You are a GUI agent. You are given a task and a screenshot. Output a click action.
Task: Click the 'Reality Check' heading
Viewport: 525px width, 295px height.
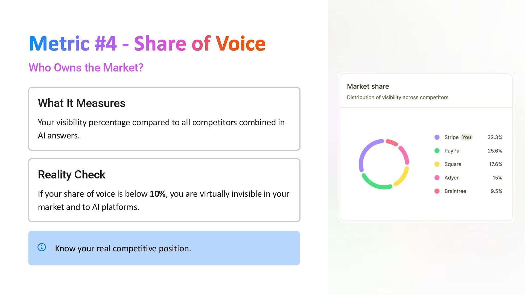(72, 175)
